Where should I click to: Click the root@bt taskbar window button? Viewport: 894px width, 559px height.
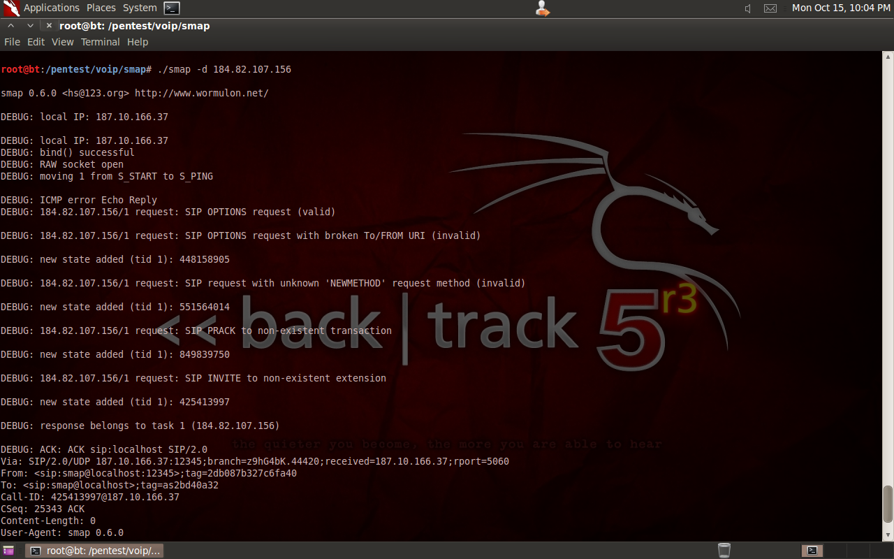(95, 551)
